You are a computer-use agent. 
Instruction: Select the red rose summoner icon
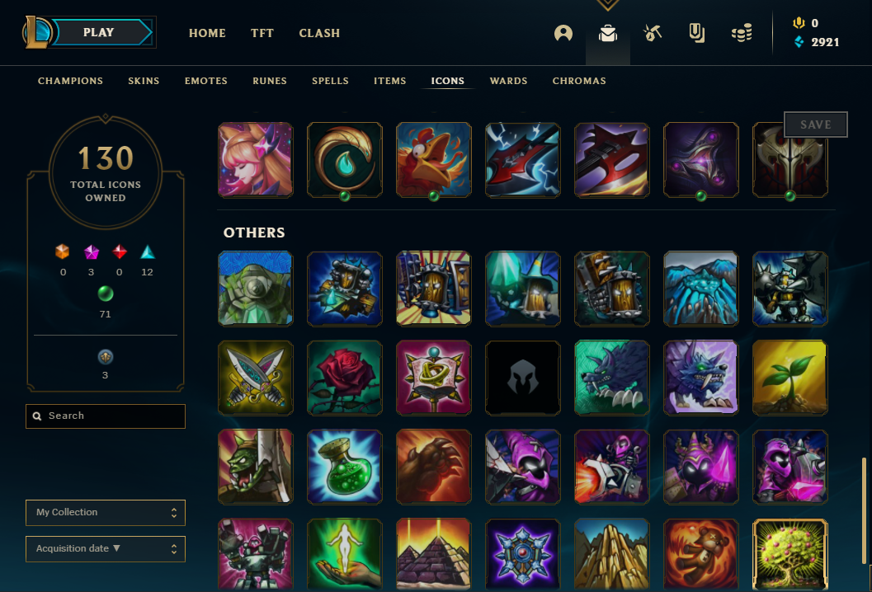(x=345, y=378)
